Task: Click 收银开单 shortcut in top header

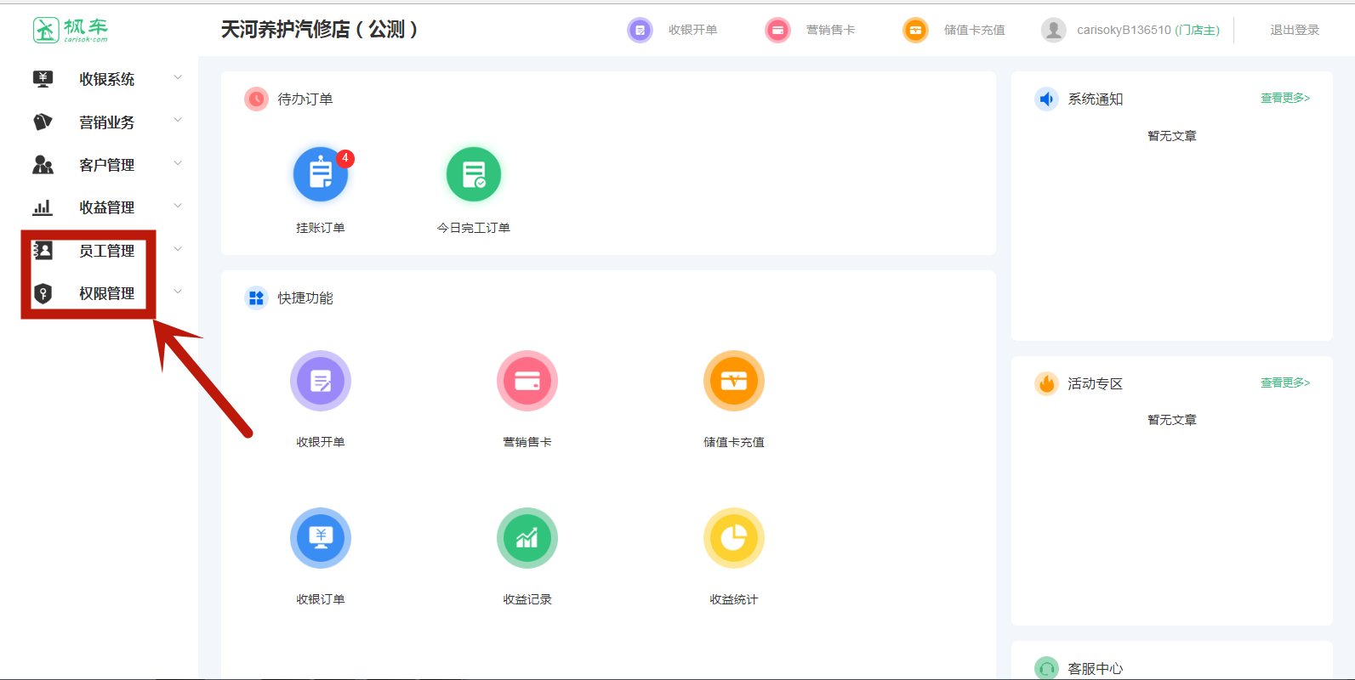Action: [x=692, y=30]
